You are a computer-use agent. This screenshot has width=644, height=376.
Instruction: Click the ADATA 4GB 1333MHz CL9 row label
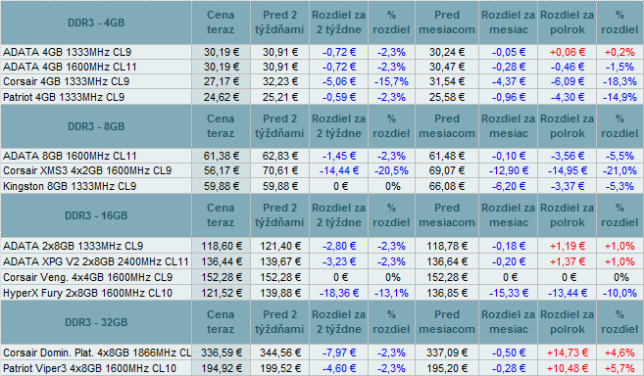(x=67, y=52)
